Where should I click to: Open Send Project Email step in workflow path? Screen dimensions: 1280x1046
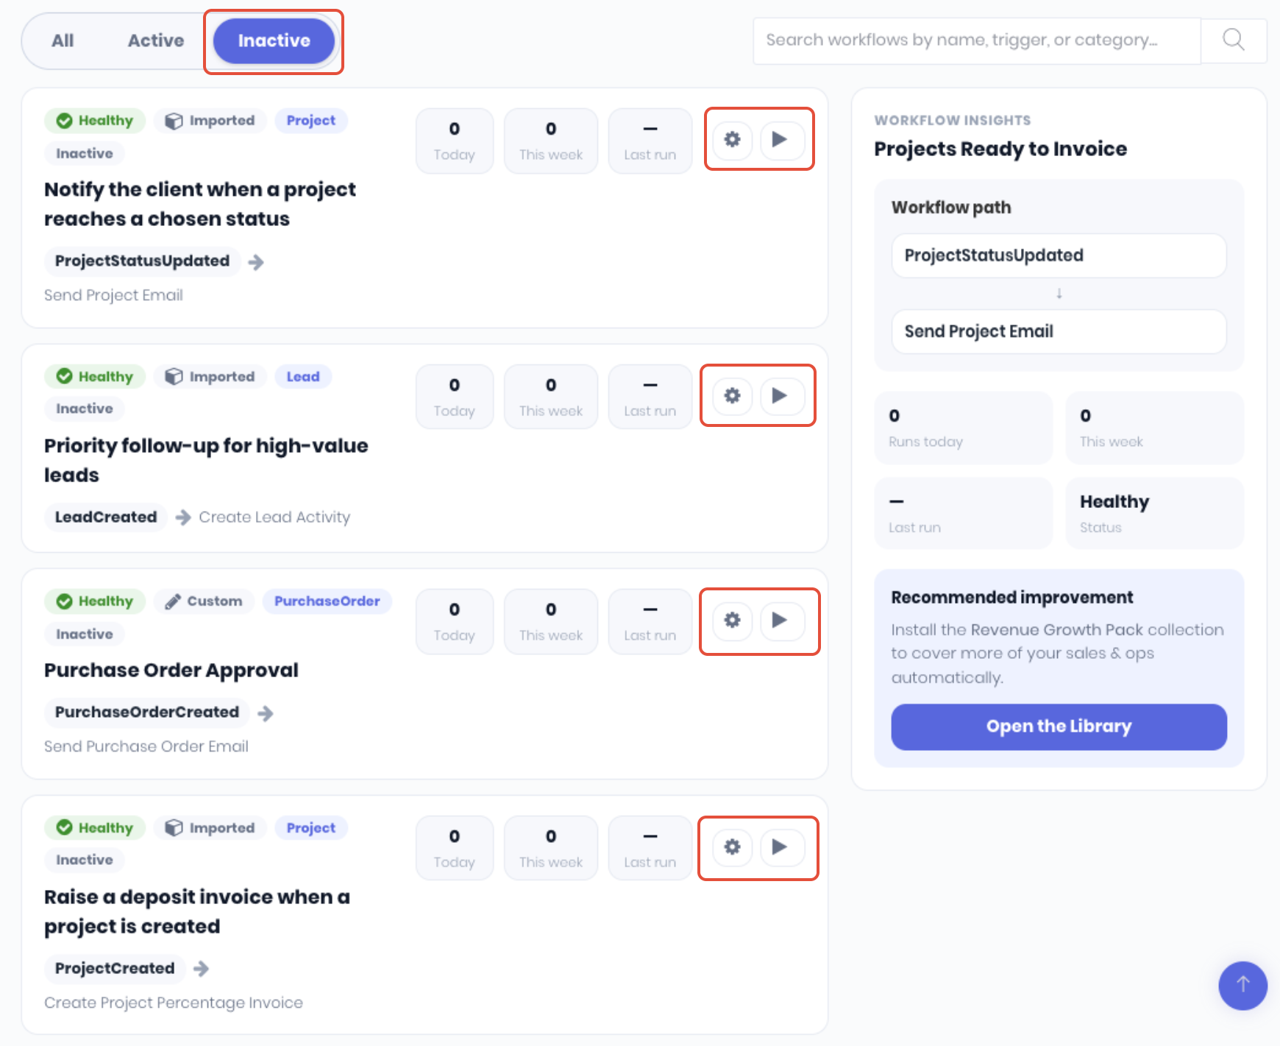[1059, 331]
